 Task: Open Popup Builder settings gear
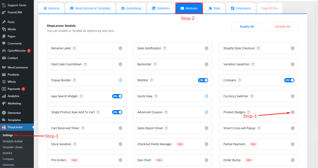(x=121, y=80)
